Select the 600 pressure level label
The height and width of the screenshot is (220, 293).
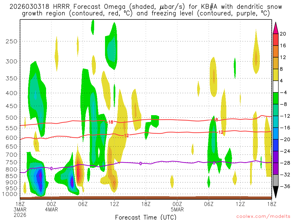click(x=11, y=138)
